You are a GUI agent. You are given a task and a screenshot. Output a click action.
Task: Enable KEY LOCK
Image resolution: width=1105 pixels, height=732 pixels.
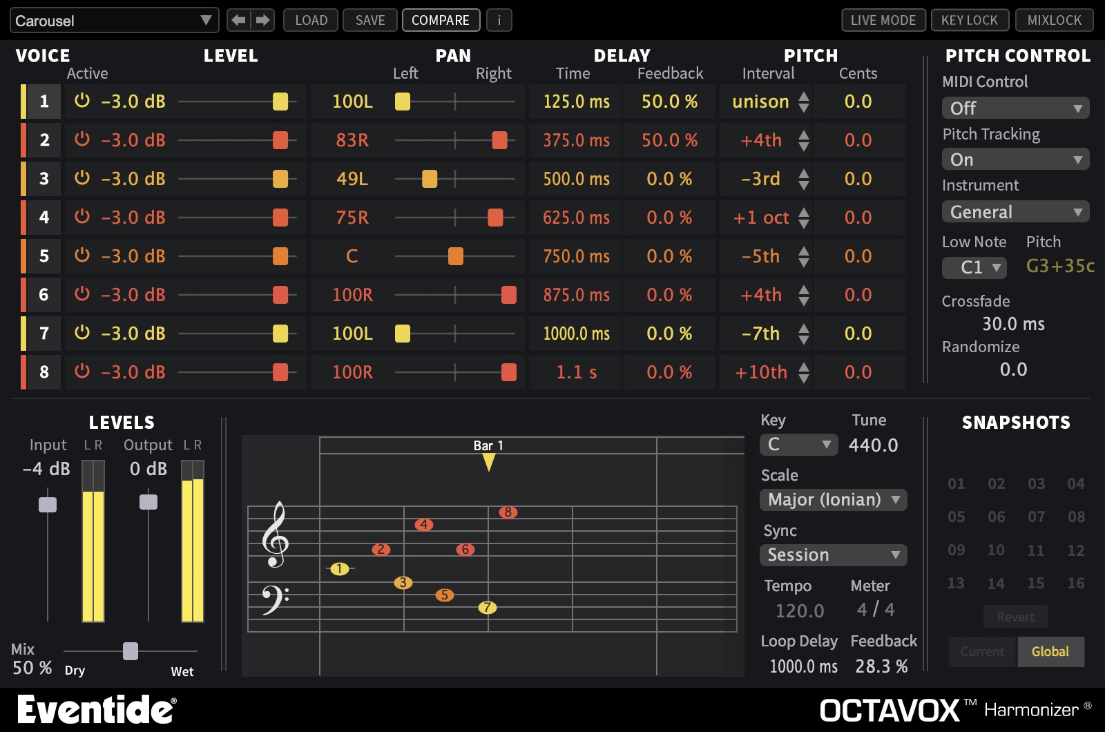(970, 20)
